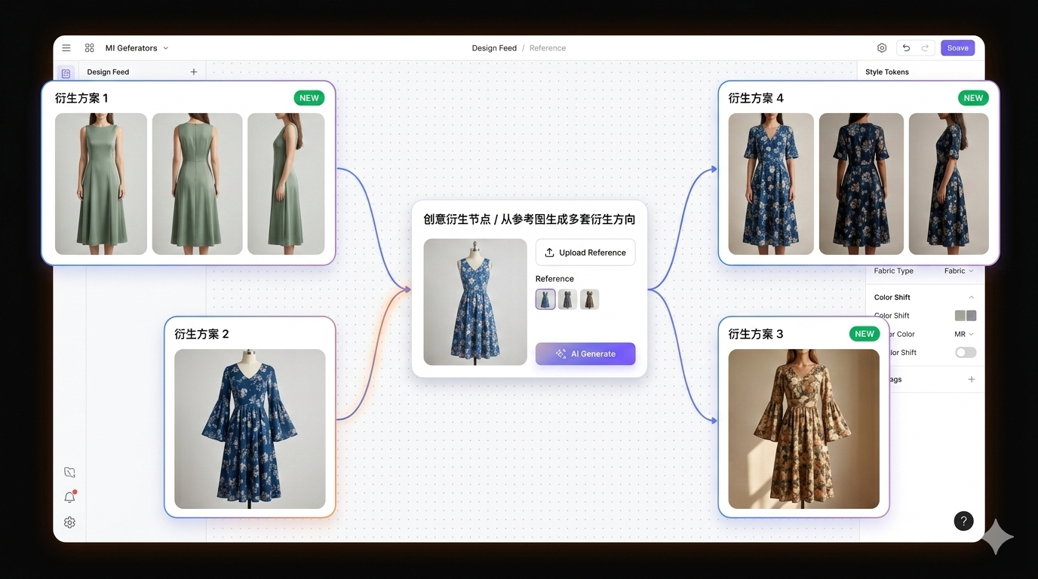Open the MI Geferators workspace dropdown
Viewport: 1038px width, 579px height.
137,47
